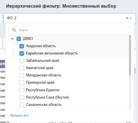
Task: Click the dropdown list scrollbar thumb
Action: coord(130,55)
